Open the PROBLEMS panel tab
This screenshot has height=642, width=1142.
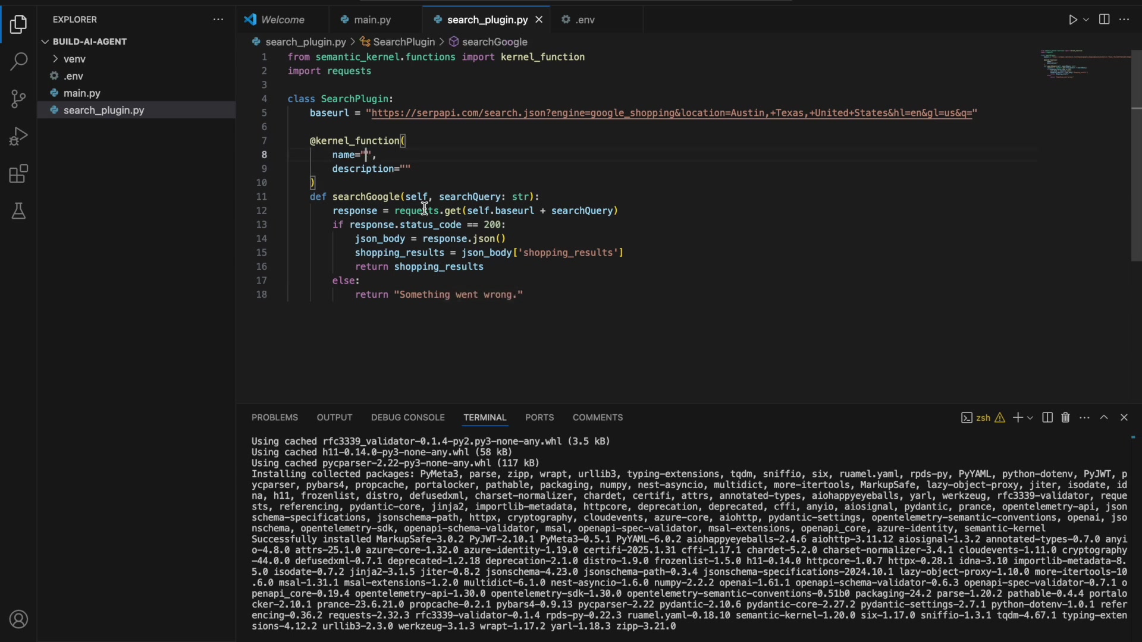click(x=275, y=417)
